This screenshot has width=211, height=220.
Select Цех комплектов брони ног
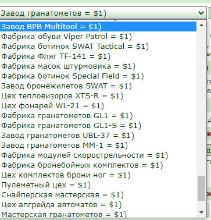pyautogui.click(x=98, y=175)
